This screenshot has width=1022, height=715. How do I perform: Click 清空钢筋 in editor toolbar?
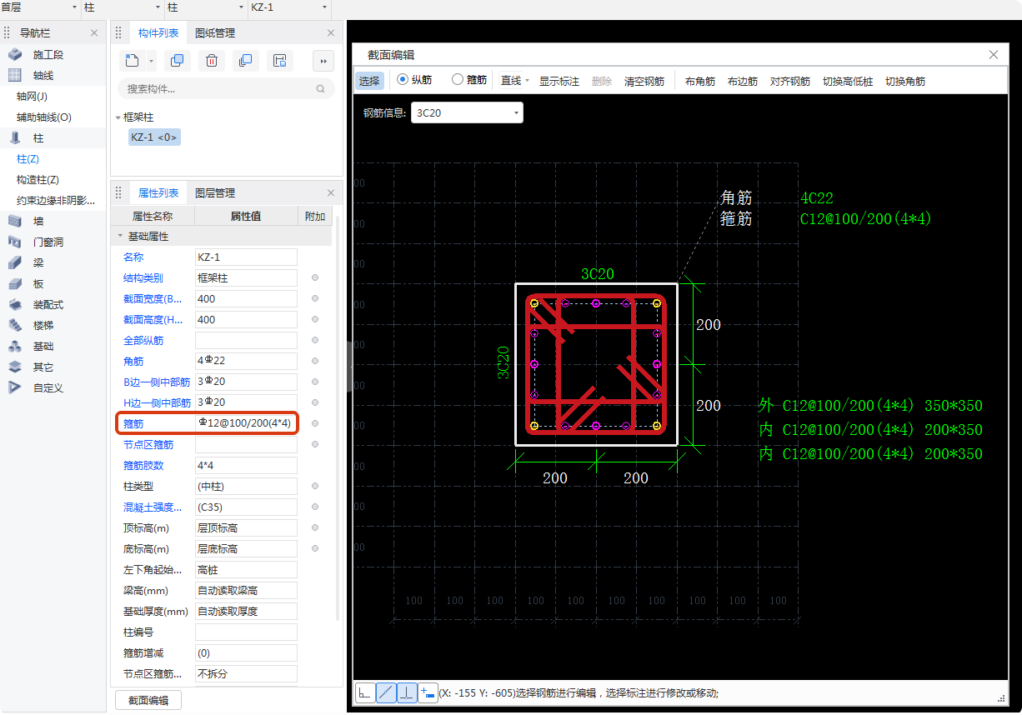644,81
